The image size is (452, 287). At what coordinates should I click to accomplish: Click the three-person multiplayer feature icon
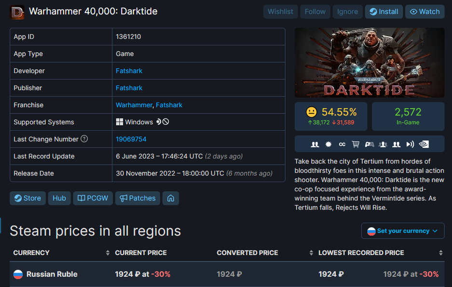tap(383, 144)
